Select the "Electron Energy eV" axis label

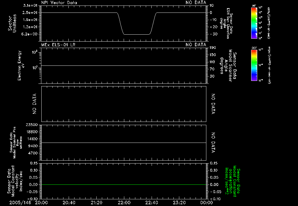point(21,65)
